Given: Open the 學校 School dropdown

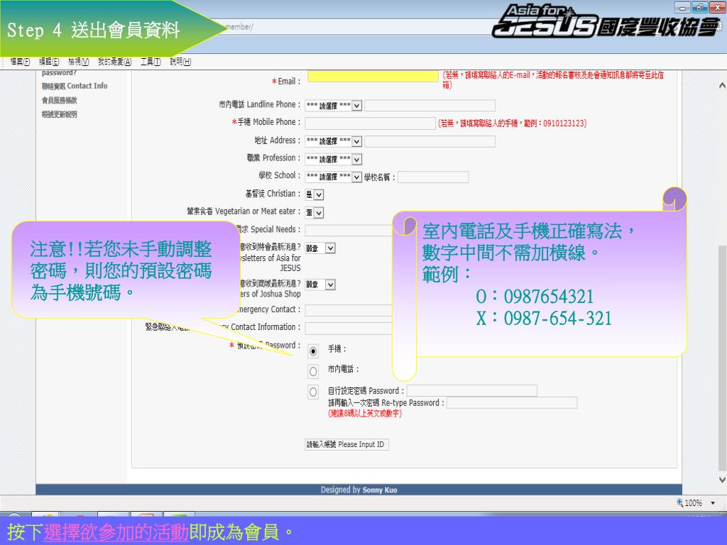Looking at the screenshot, I should point(334,177).
